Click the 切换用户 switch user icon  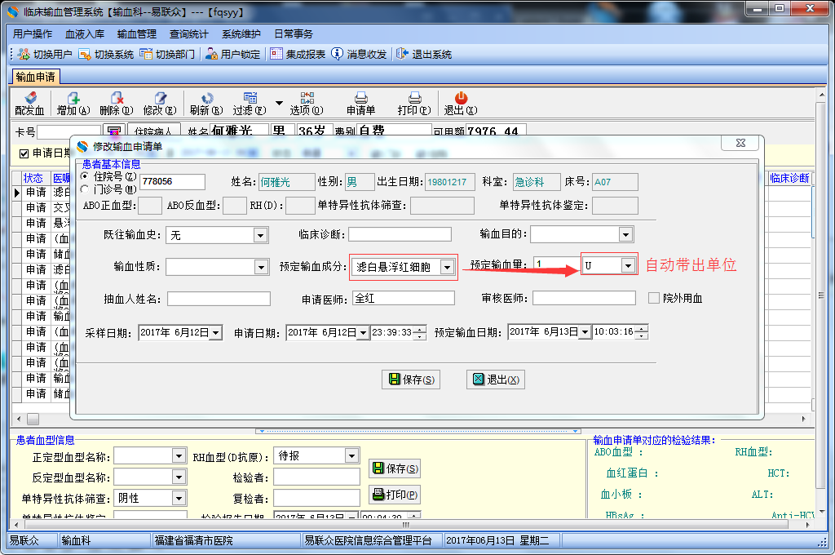tap(24, 54)
